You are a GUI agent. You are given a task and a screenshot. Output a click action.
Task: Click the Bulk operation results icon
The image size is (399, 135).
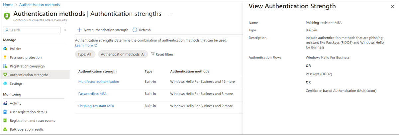(x=5, y=129)
